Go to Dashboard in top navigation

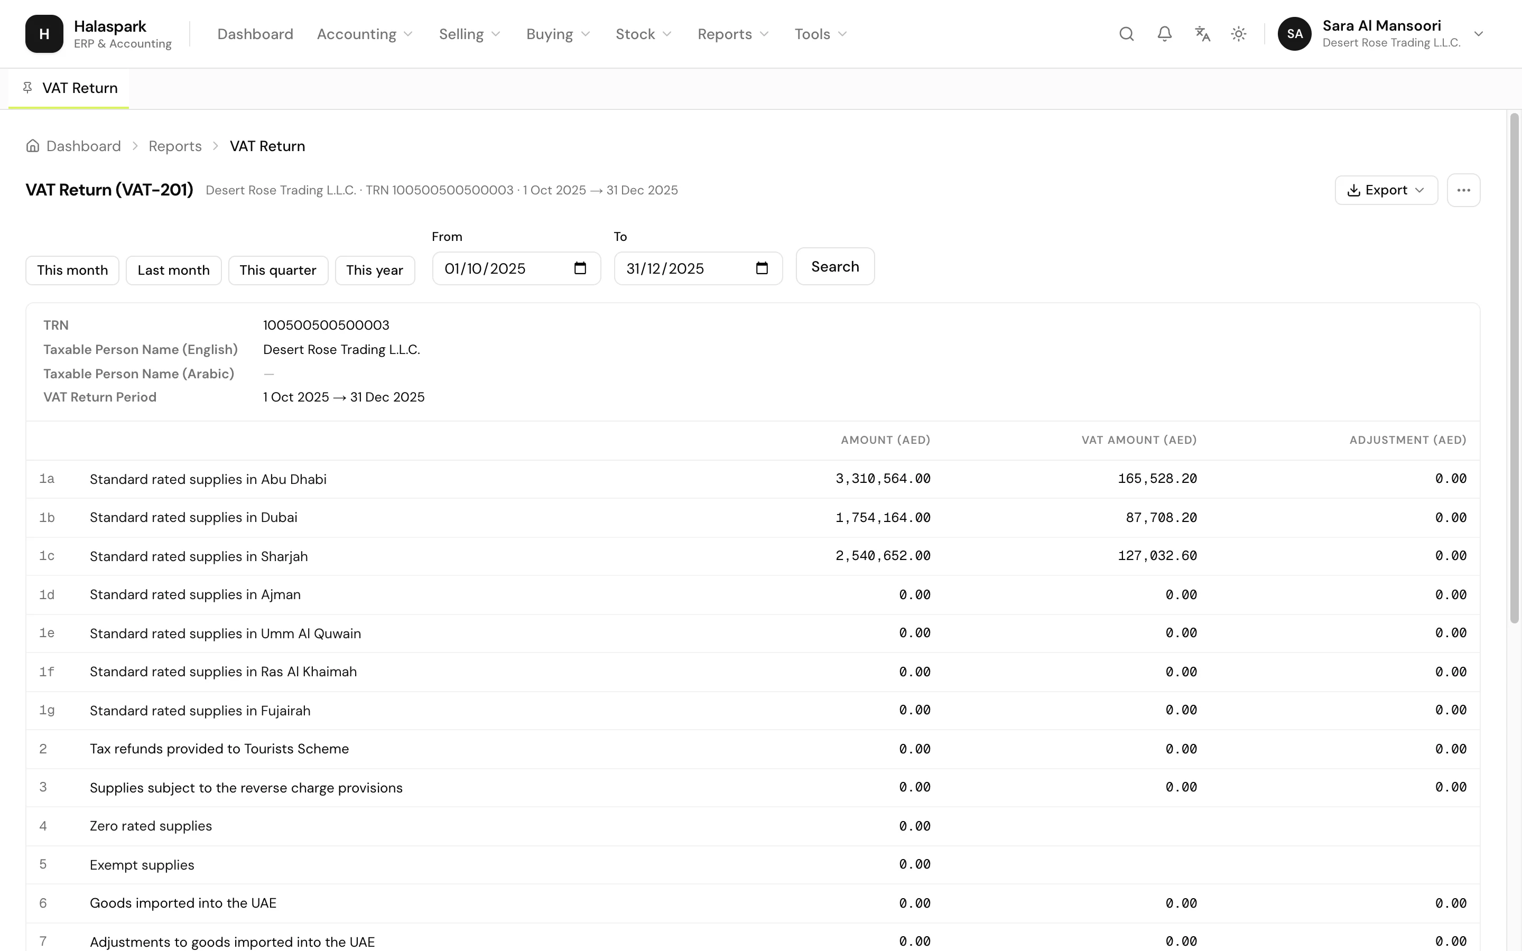255,34
